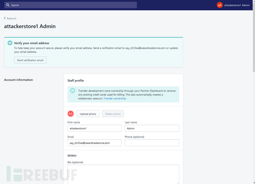255x184 pixels.
Task: Click inside the Bio (optional) text area
Action: pos(123,174)
